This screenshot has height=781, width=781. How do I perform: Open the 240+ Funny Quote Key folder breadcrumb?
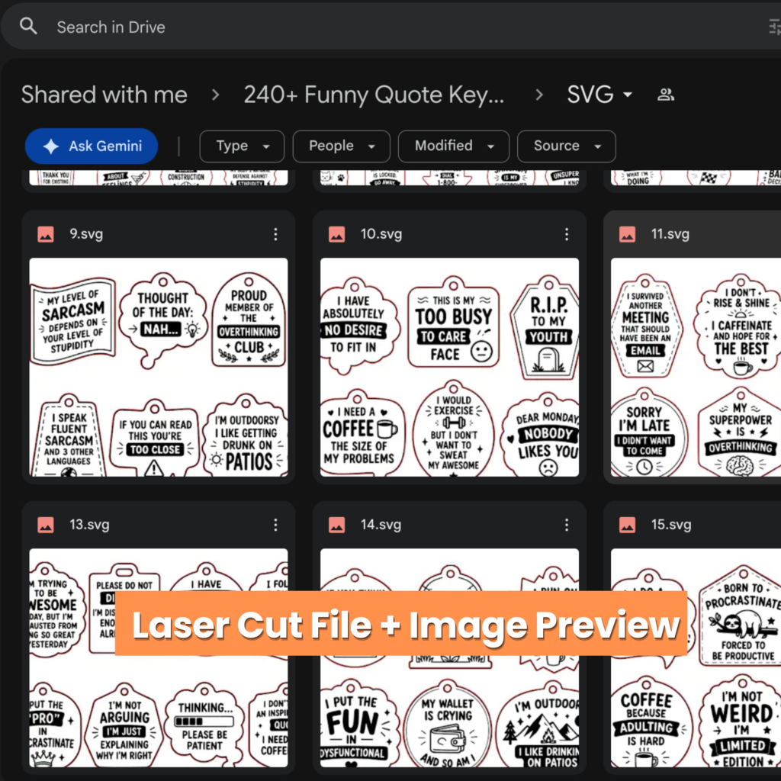pyautogui.click(x=374, y=94)
